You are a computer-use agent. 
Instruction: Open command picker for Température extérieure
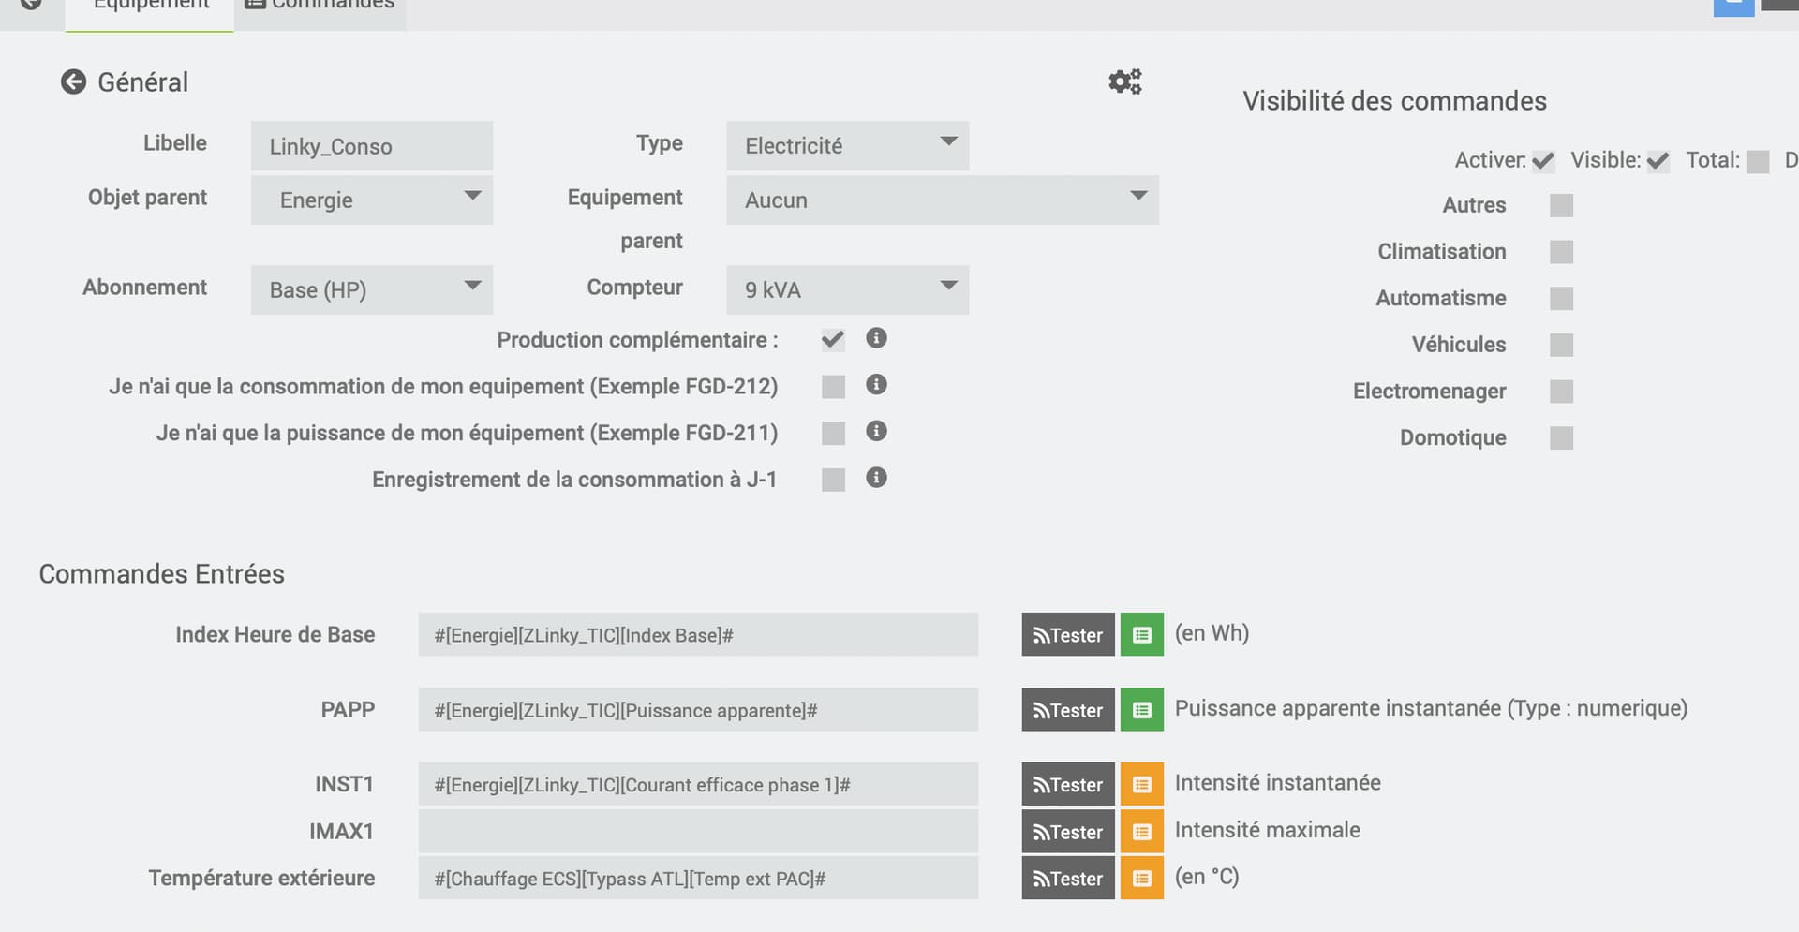tap(1141, 879)
